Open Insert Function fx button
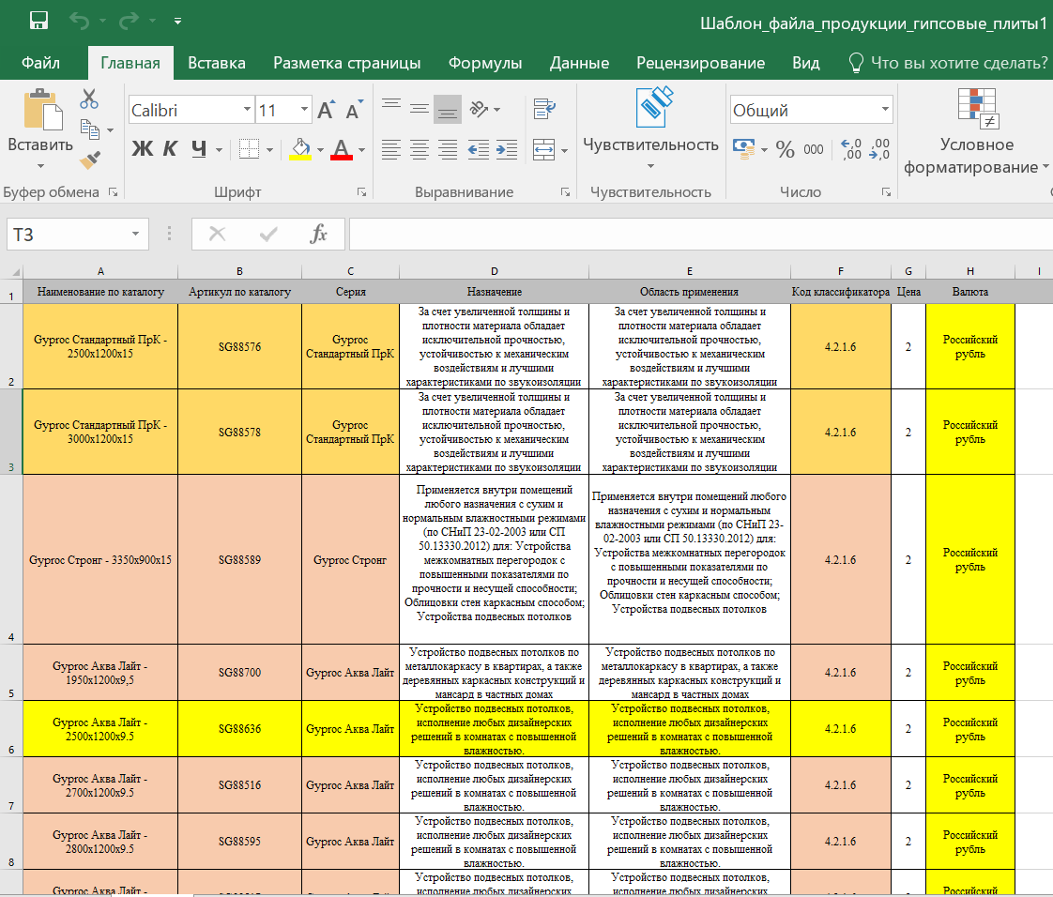The height and width of the screenshot is (897, 1053). point(318,235)
